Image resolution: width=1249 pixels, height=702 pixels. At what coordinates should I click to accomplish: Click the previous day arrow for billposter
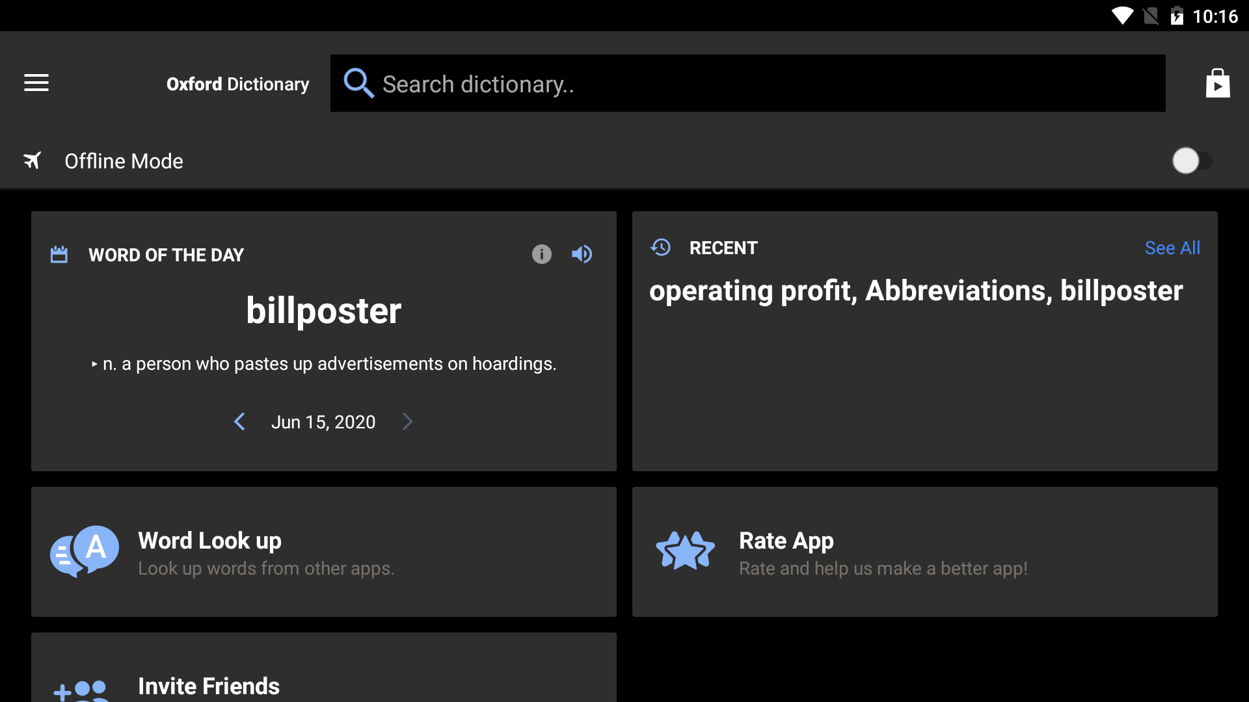point(239,421)
